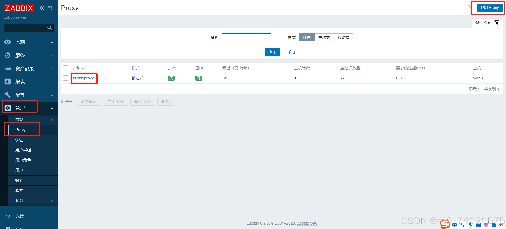Image resolution: width=506 pixels, height=229 pixels.
Task: Tick the checkbox for zabbixproxy row
Action: coord(66,78)
